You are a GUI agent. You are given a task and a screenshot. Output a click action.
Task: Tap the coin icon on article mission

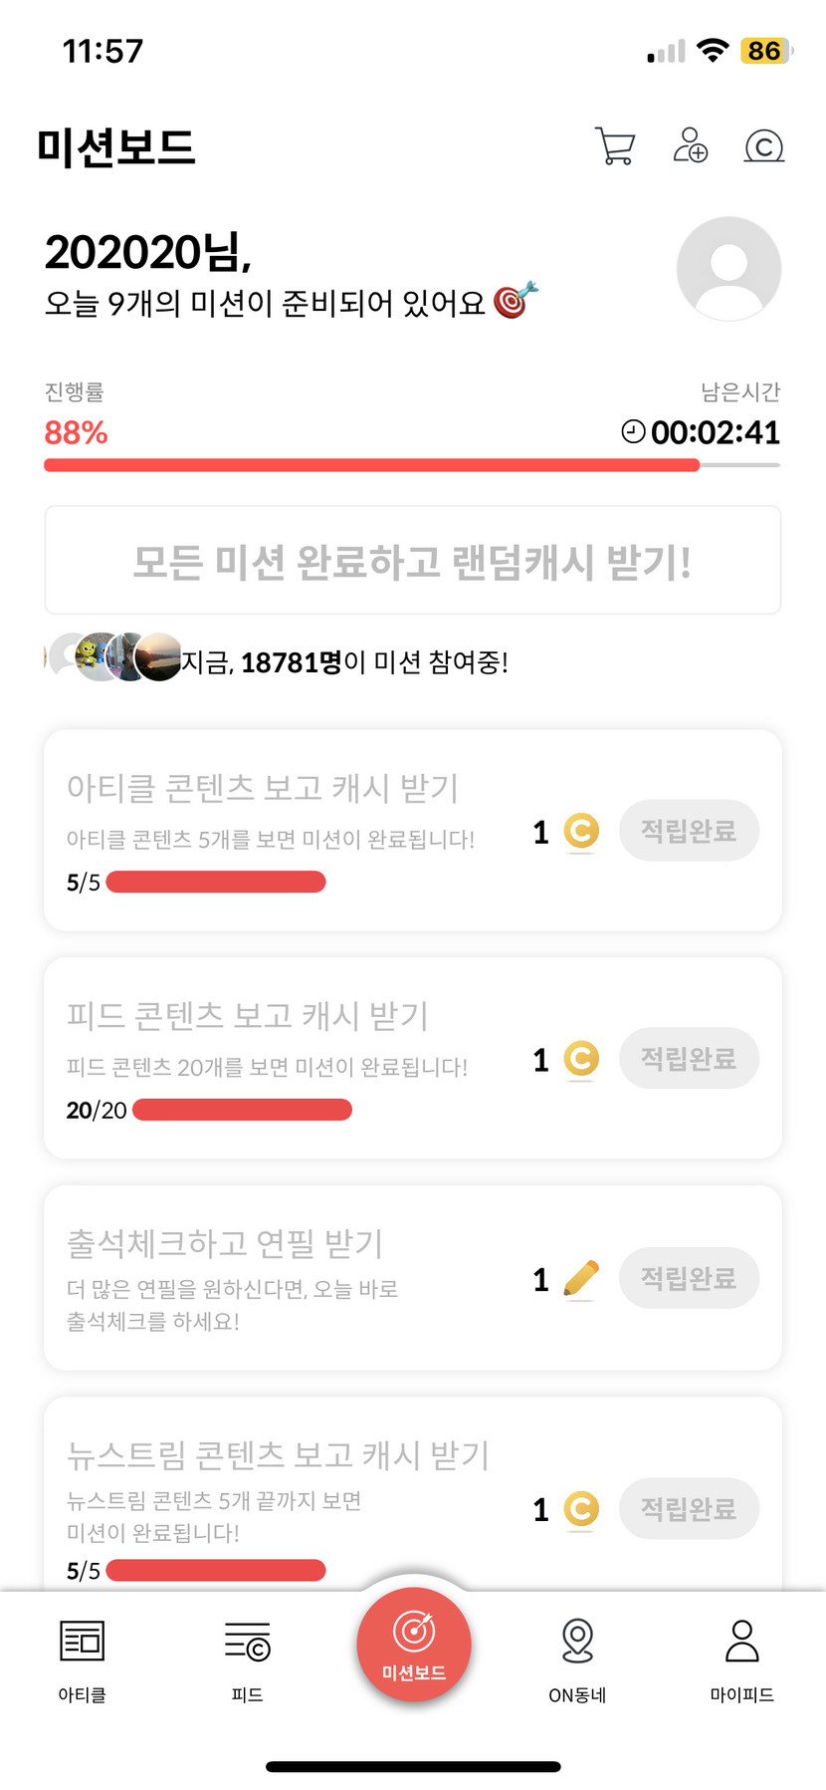pos(581,831)
